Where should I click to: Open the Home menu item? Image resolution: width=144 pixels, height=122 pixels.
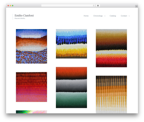tap(86, 16)
